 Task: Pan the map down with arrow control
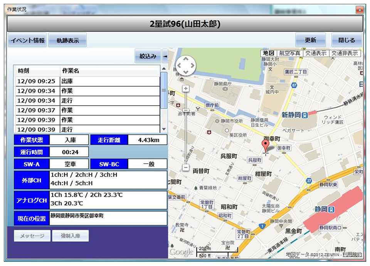(186, 72)
